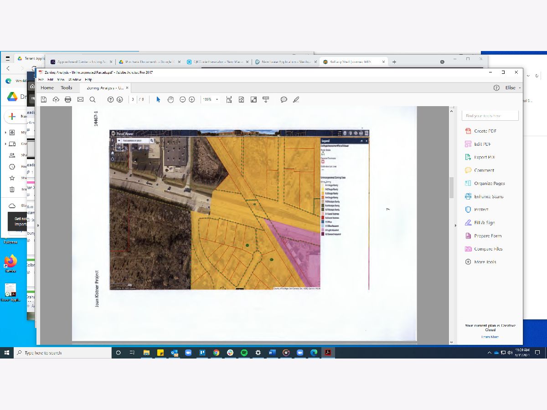Add a comment with sticky note icon
Viewport: 547px width, 410px height.
(284, 99)
